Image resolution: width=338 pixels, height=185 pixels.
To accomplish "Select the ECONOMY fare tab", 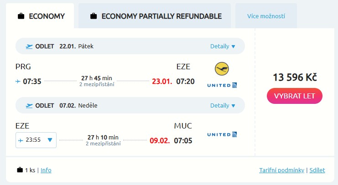I will [x=42, y=16].
